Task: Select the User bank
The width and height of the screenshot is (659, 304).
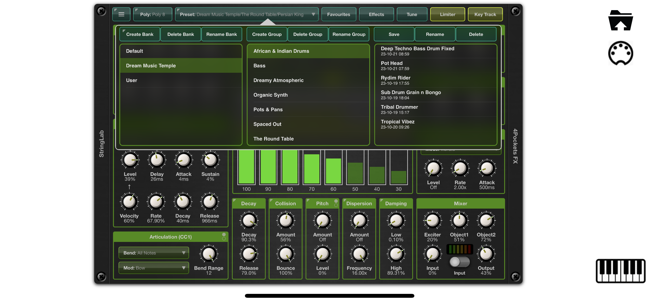Action: (131, 80)
